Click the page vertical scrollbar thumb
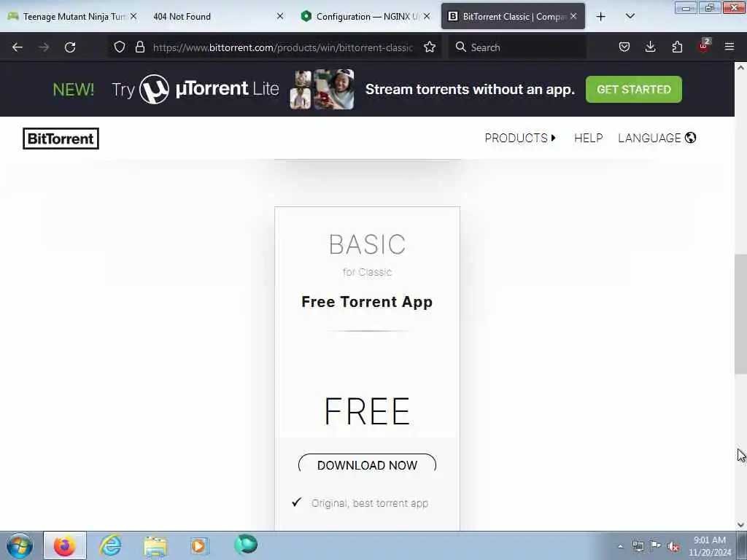 pyautogui.click(x=740, y=314)
